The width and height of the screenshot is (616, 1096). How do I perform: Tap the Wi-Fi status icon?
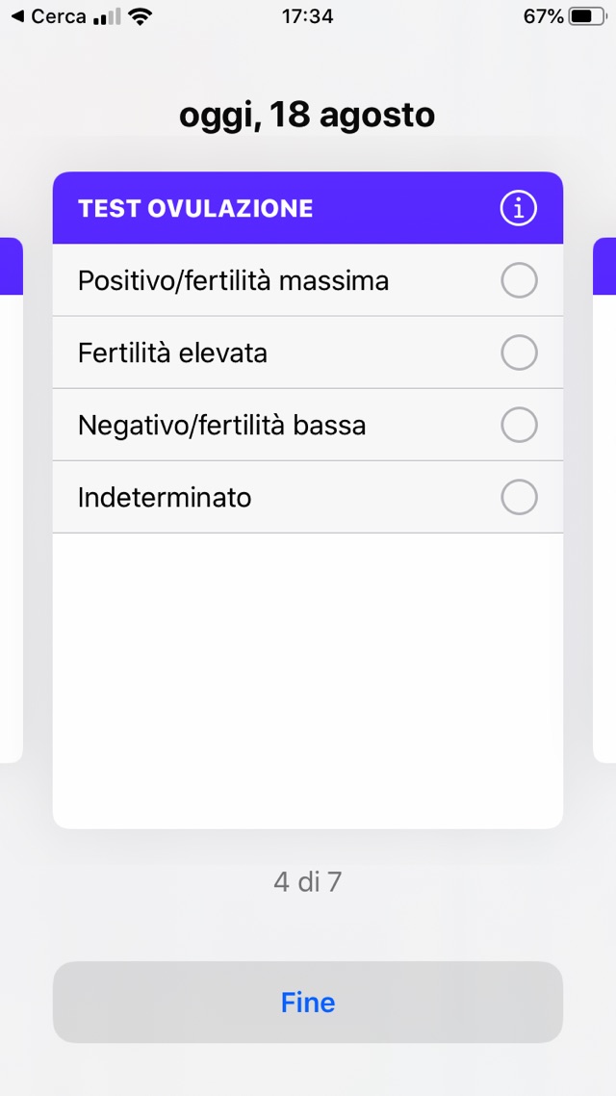[141, 16]
